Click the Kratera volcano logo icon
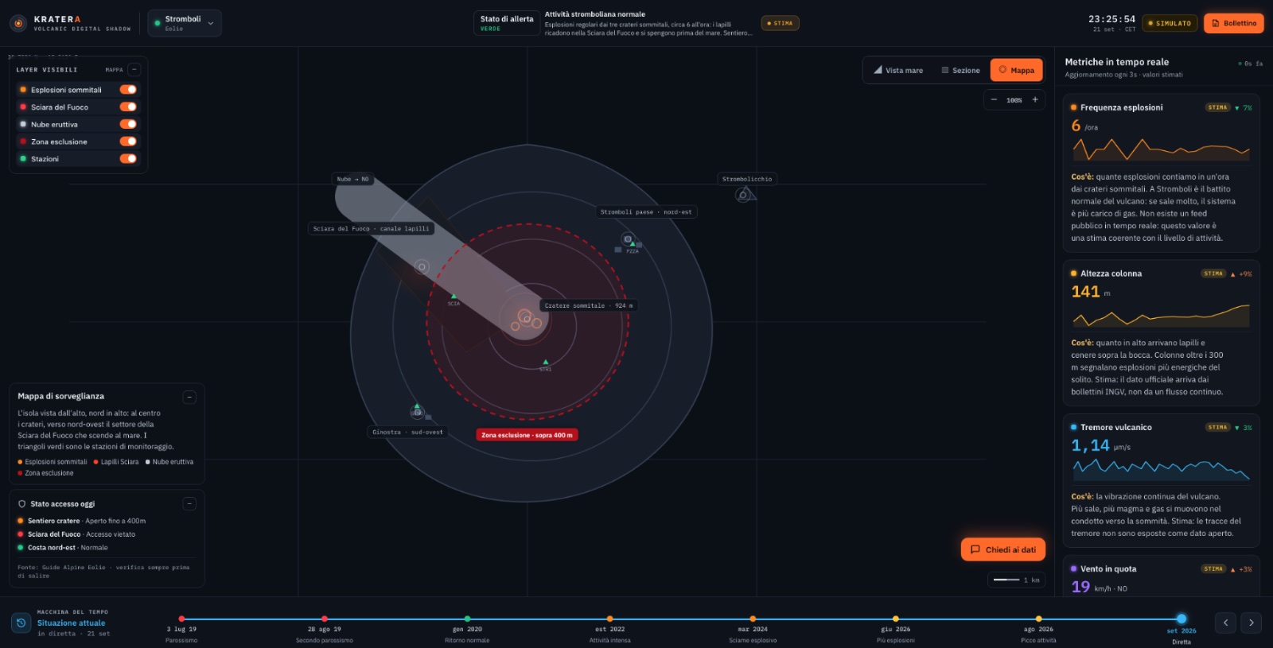The height and width of the screenshot is (648, 1273). (x=18, y=23)
